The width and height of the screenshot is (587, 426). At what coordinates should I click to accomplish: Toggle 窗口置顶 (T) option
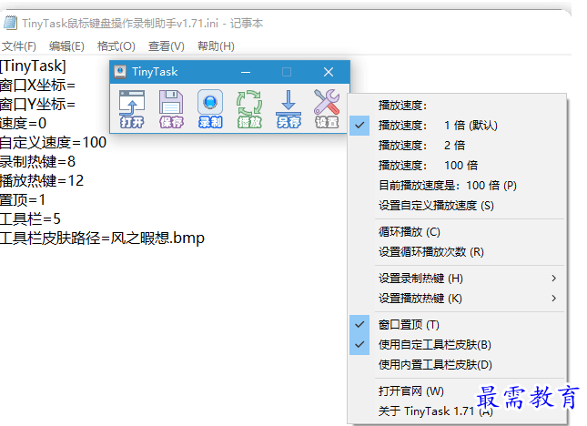coord(457,325)
